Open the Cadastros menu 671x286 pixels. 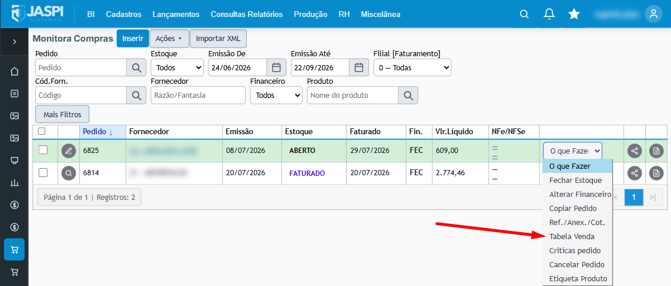(x=123, y=14)
